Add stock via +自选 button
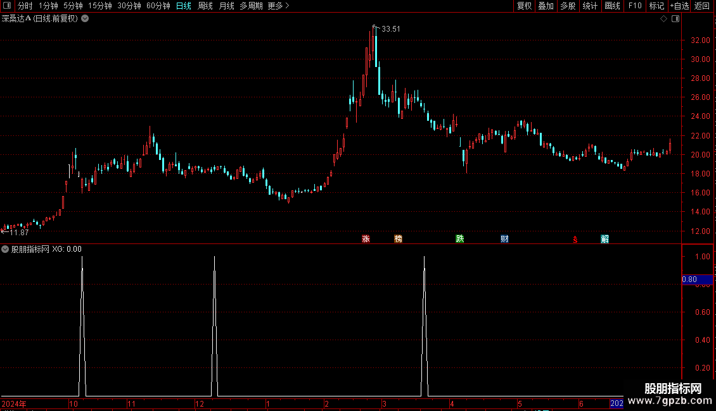The image size is (716, 411). tap(679, 6)
